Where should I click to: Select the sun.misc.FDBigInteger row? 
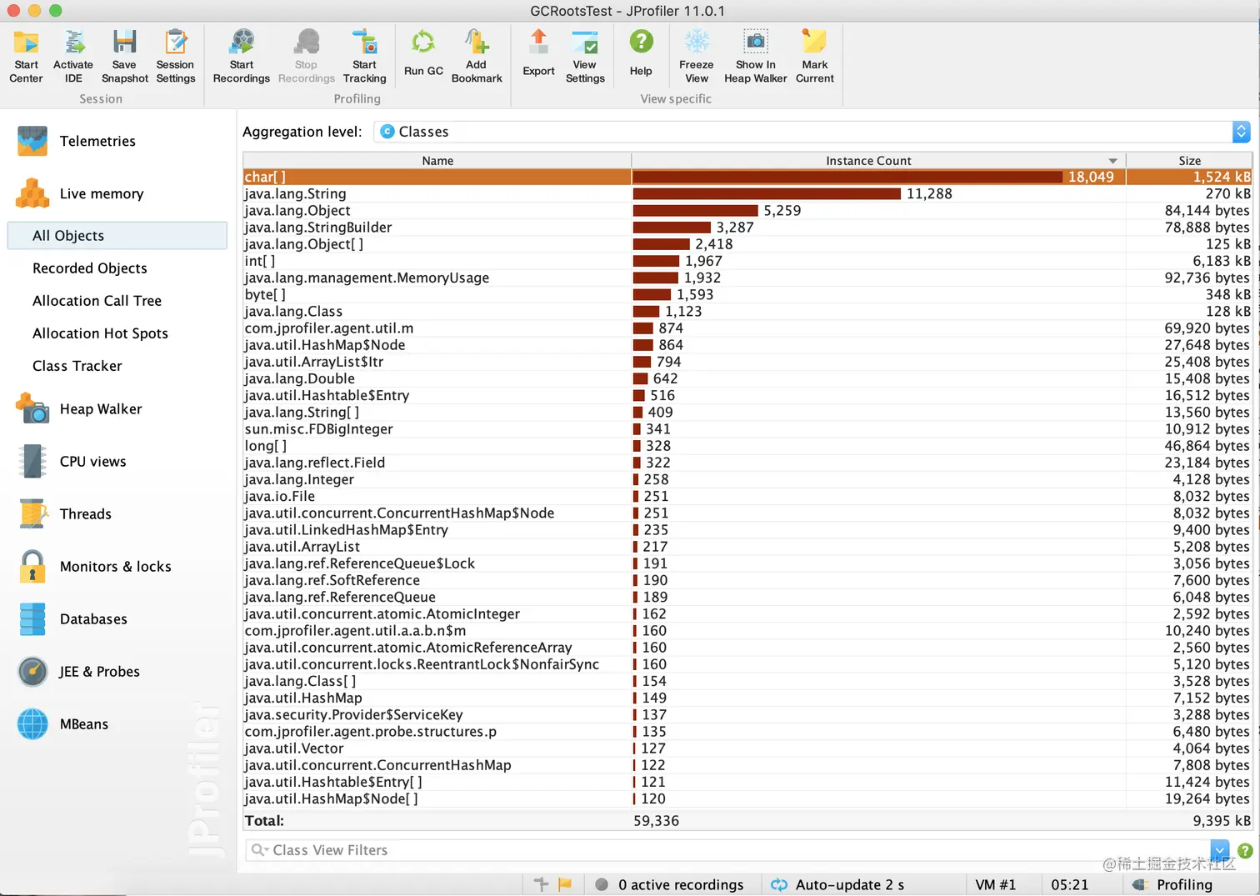(x=747, y=429)
